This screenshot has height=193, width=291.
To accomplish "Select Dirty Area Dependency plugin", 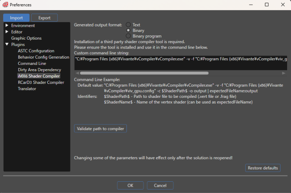I will [39, 70].
